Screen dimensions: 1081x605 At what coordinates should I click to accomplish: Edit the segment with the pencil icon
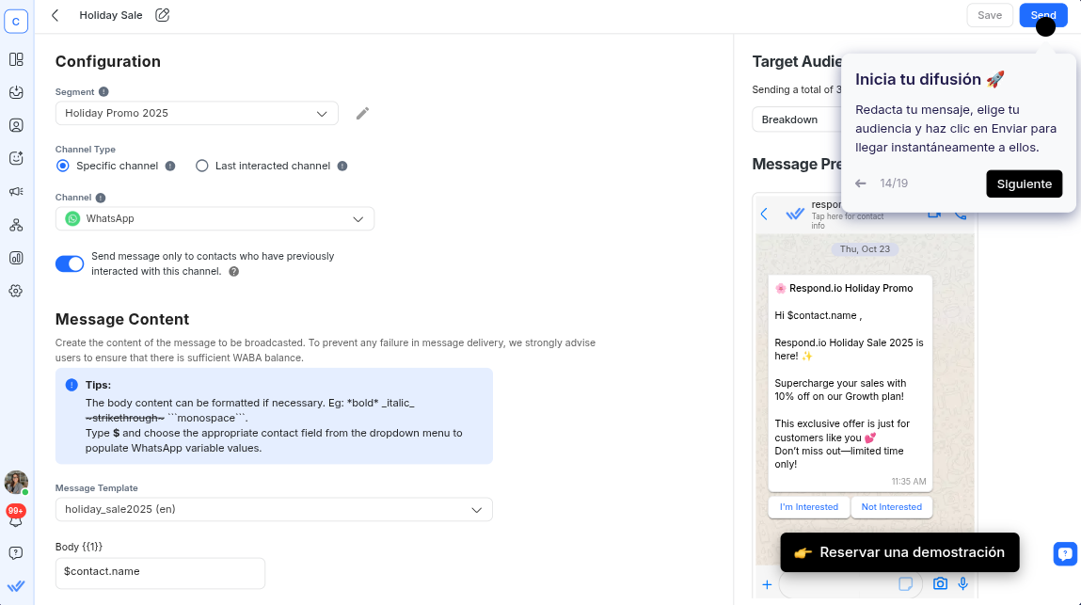click(362, 113)
